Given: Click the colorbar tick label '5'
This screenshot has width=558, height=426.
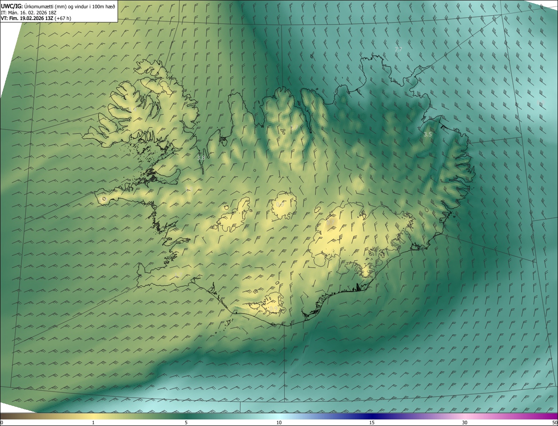Looking at the screenshot, I should pyautogui.click(x=186, y=423).
